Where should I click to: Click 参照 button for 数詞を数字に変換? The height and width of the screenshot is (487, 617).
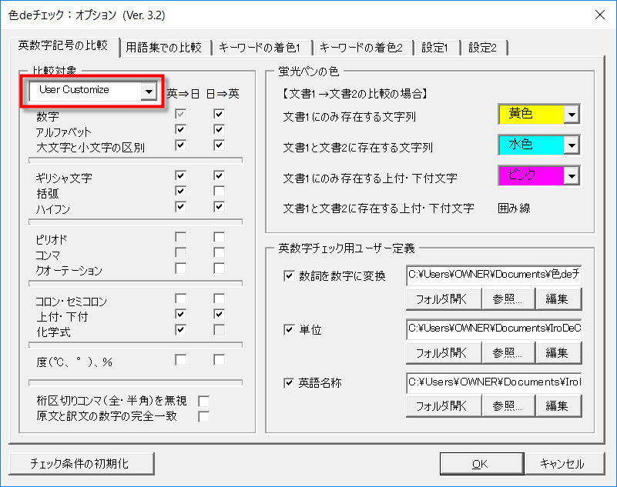(x=508, y=299)
